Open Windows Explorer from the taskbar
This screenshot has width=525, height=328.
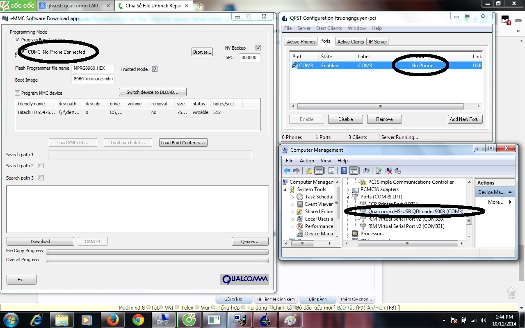pos(62,319)
